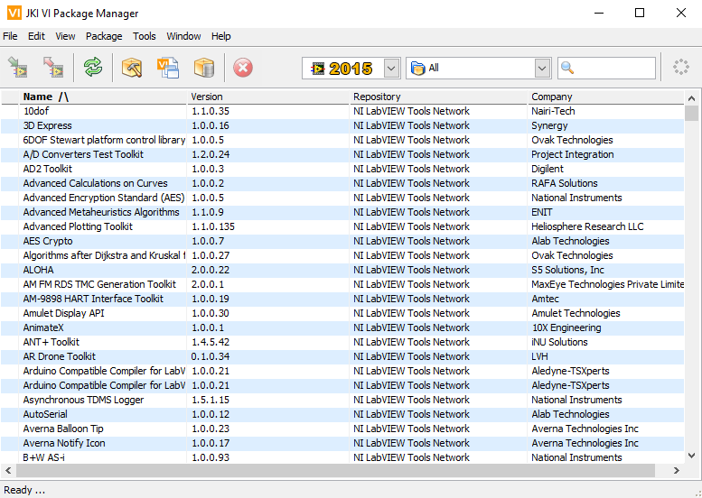Select the AutoSerial package

[342, 414]
